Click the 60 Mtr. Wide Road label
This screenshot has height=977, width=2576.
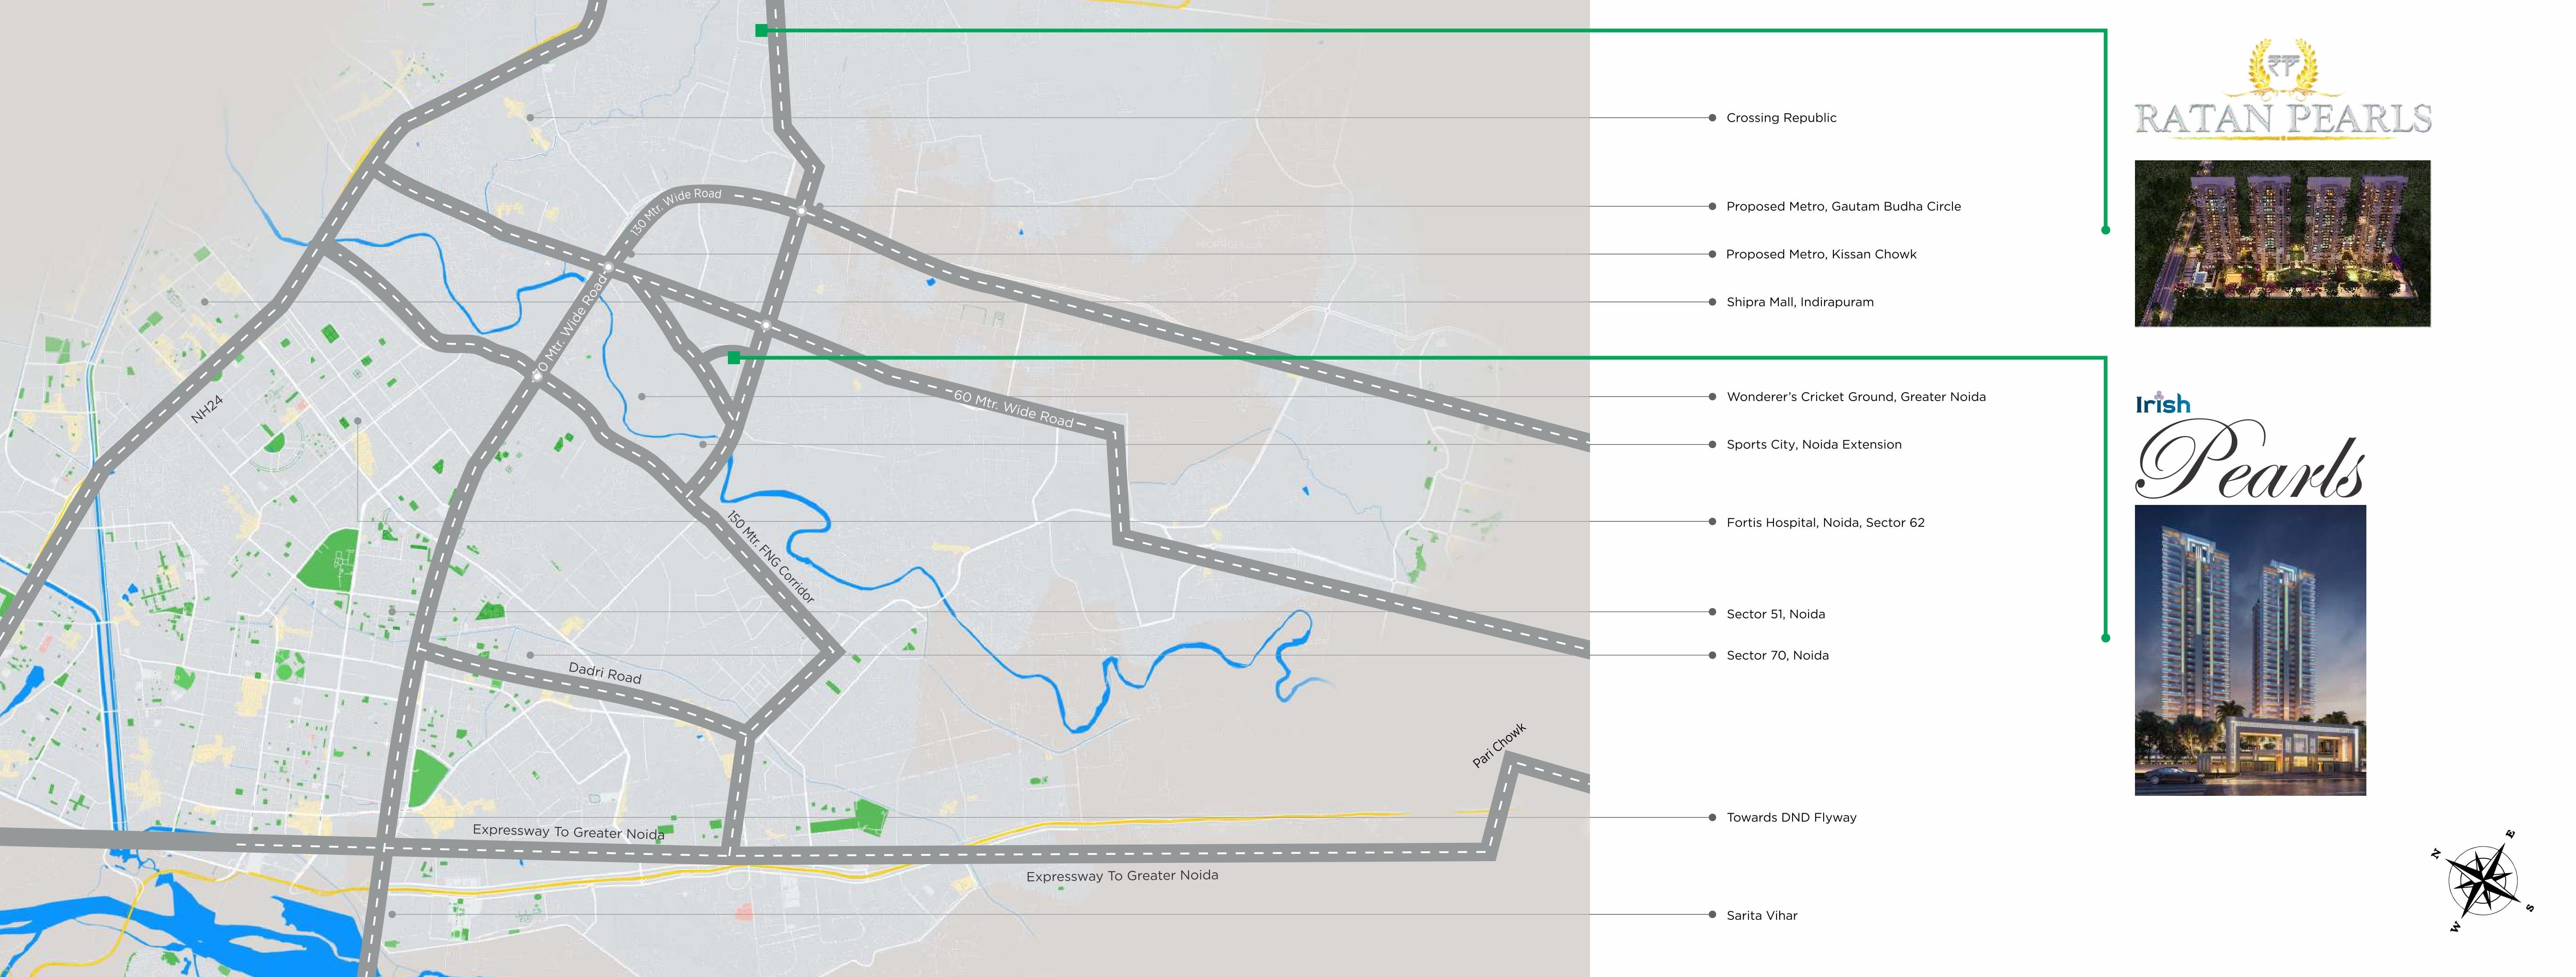(1013, 408)
